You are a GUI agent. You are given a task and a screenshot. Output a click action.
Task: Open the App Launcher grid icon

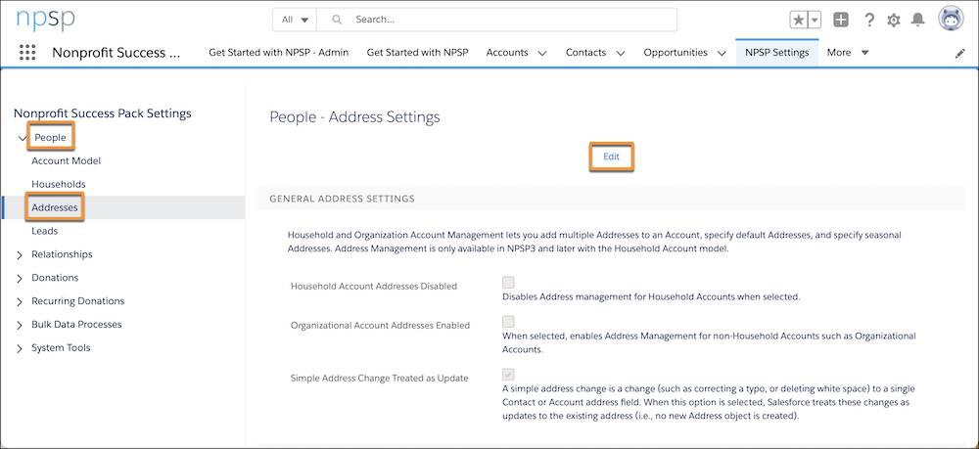point(27,53)
